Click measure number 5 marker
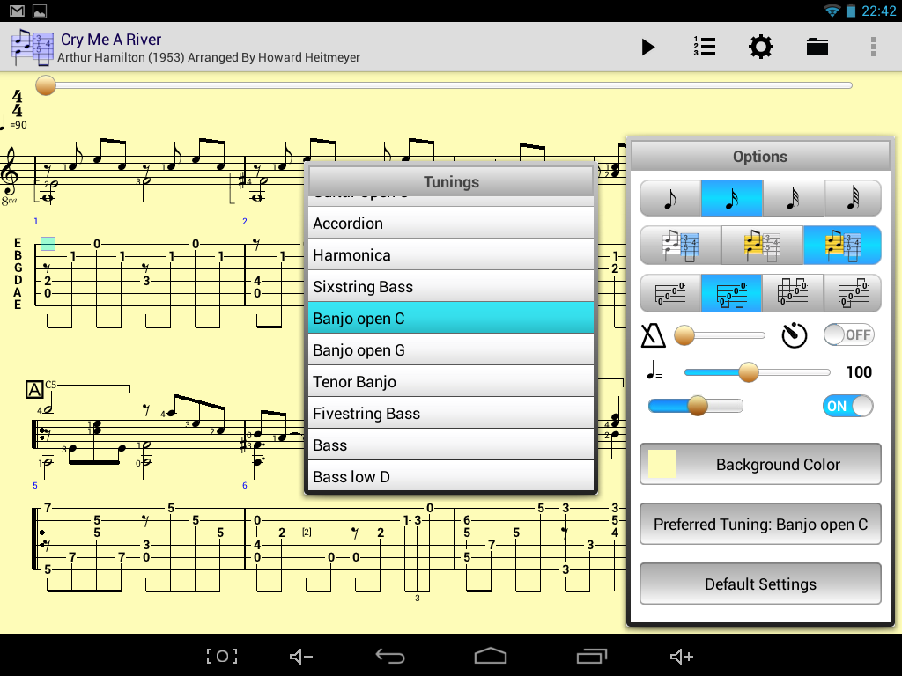Viewport: 902px width, 676px height. (x=35, y=485)
